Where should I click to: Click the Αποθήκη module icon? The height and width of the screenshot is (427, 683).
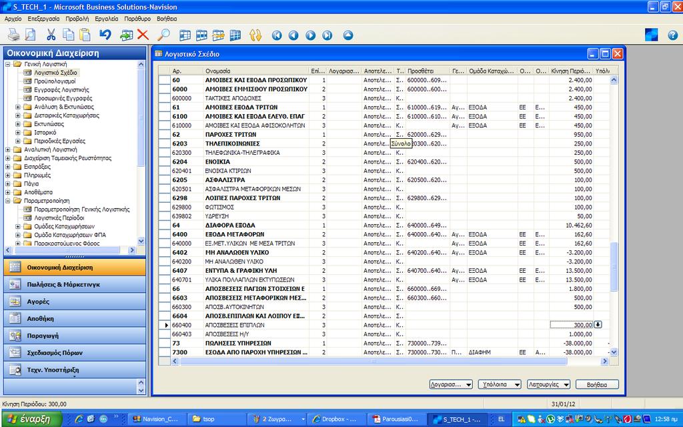15,318
